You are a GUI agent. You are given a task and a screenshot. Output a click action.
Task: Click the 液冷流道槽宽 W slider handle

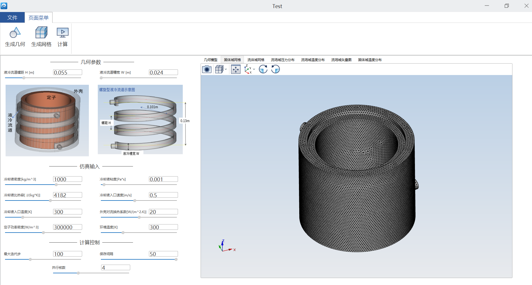[101, 78]
